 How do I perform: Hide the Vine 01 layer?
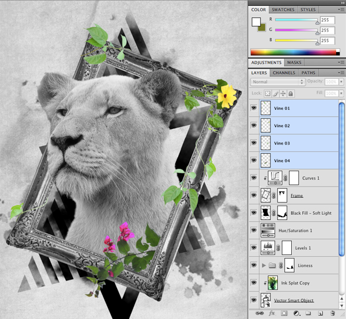pyautogui.click(x=254, y=108)
